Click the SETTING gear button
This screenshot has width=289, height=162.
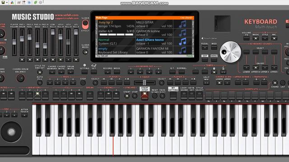coord(84,72)
